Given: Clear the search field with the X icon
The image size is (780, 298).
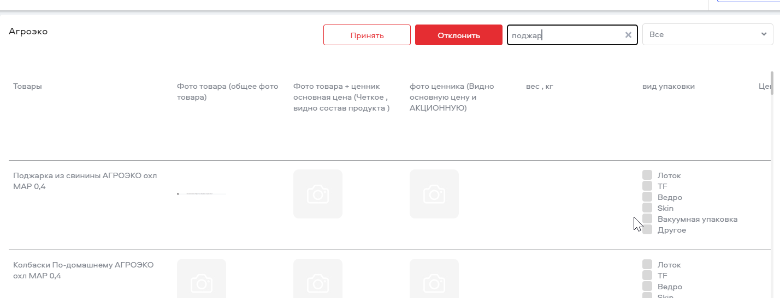Looking at the screenshot, I should click(628, 35).
